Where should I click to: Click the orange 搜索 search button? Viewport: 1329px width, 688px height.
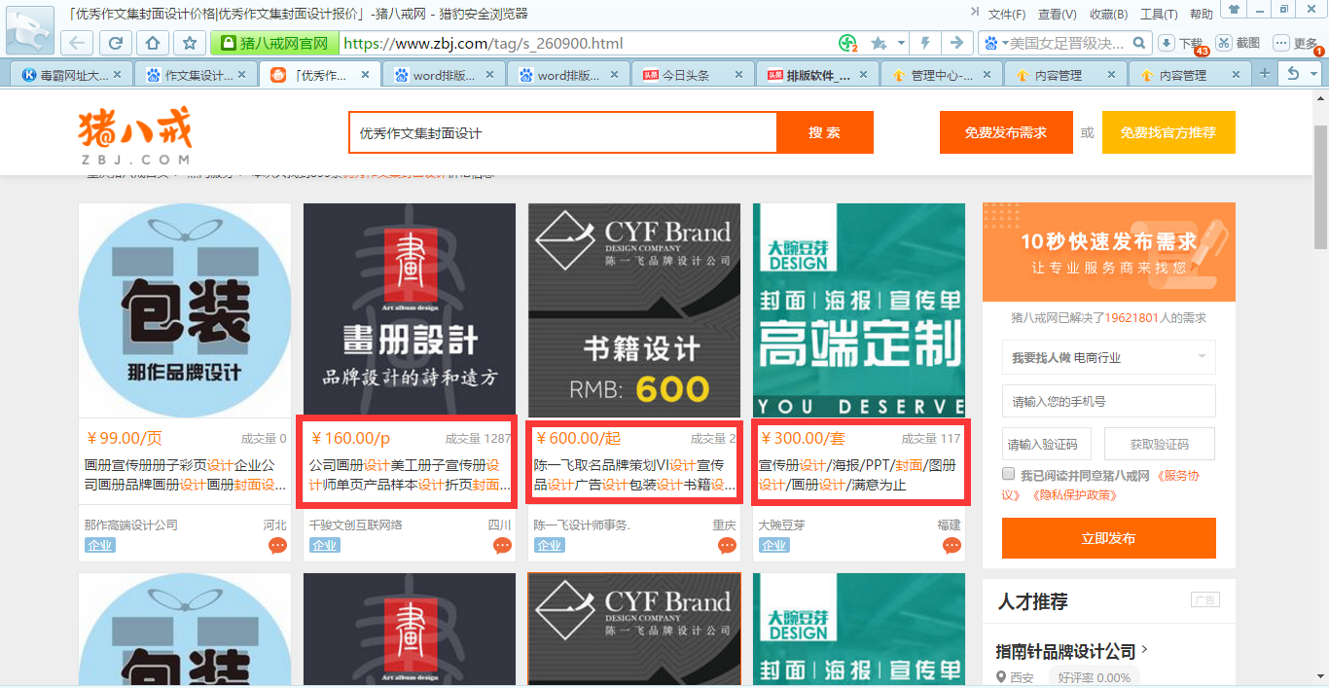[824, 132]
